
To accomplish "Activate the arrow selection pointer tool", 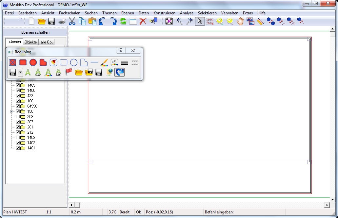I will click(200, 22).
